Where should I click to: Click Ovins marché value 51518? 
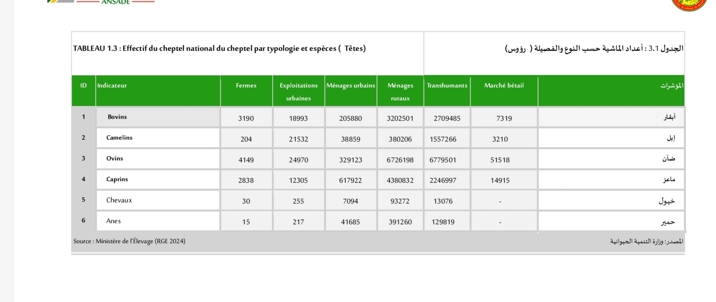(500, 160)
